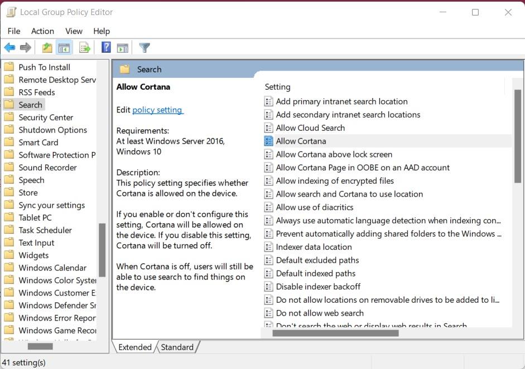
Task: Toggle the Show/Hide Action Pane icon
Action: click(x=123, y=48)
